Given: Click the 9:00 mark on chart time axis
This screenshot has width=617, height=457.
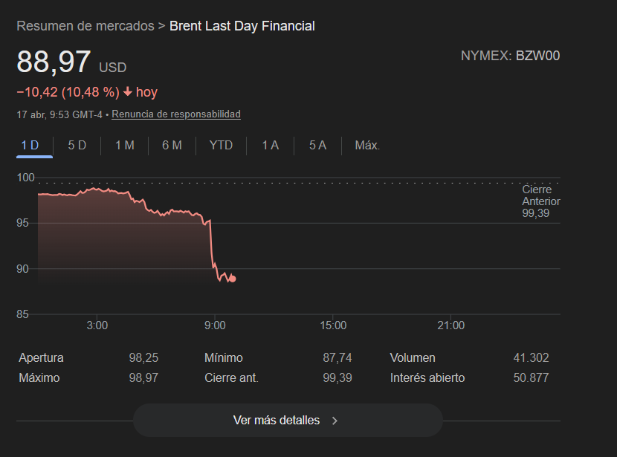Looking at the screenshot, I should coord(215,325).
